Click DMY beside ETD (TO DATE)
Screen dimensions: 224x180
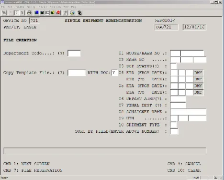(x=198, y=79)
